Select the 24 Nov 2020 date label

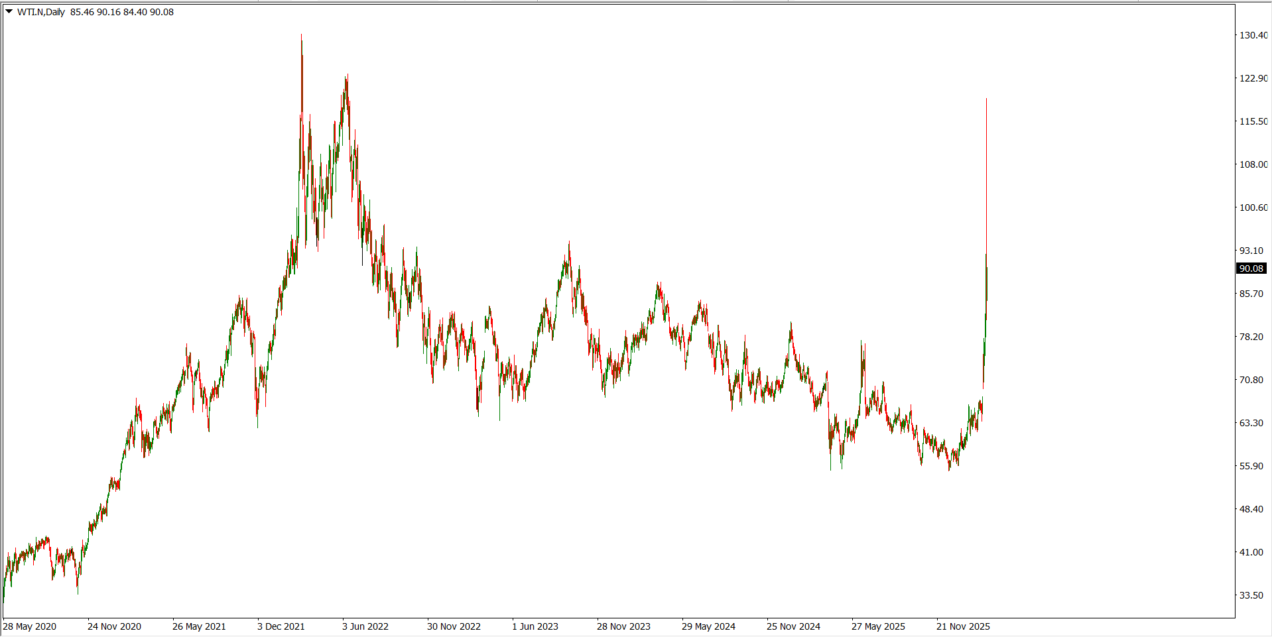point(114,626)
